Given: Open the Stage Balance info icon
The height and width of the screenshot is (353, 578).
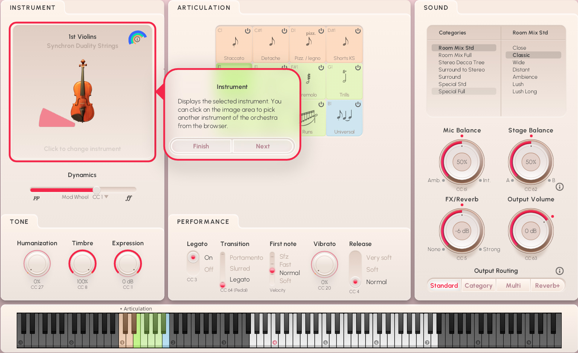Looking at the screenshot, I should click(559, 187).
